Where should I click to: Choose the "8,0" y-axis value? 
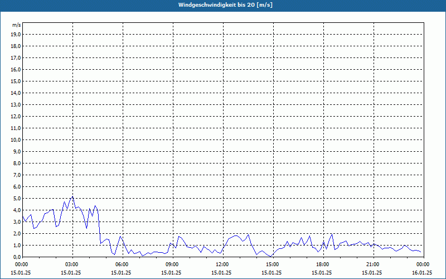17,163
